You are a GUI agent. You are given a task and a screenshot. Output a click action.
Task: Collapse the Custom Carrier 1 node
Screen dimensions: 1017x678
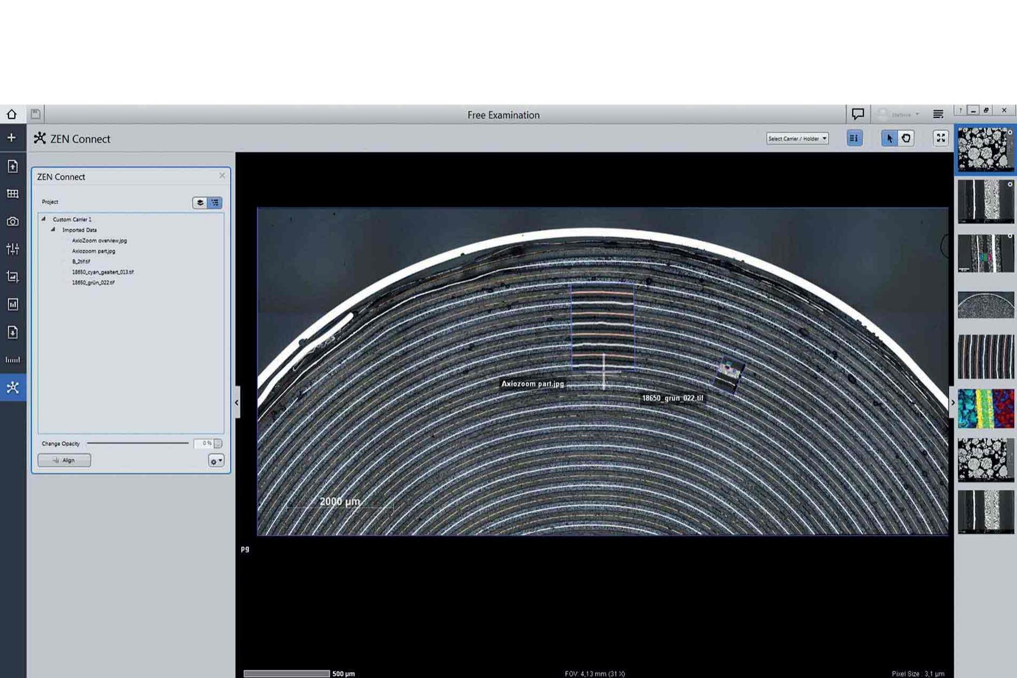pos(44,219)
